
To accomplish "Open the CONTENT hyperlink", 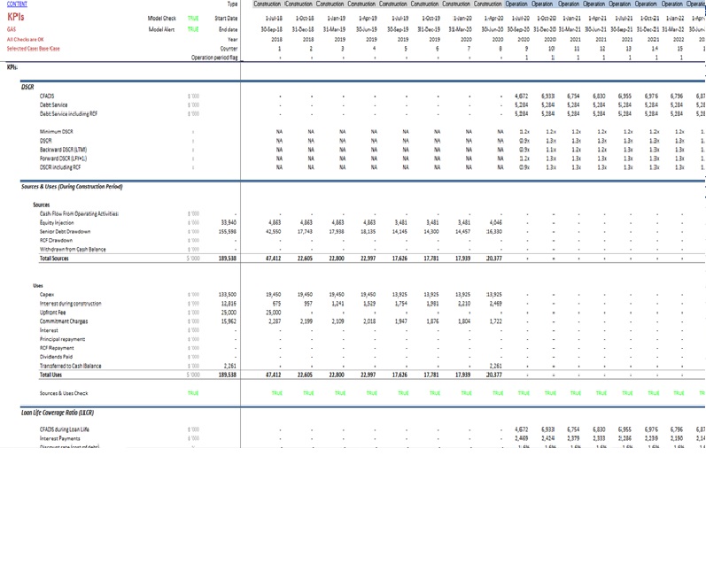I will 17,4.
